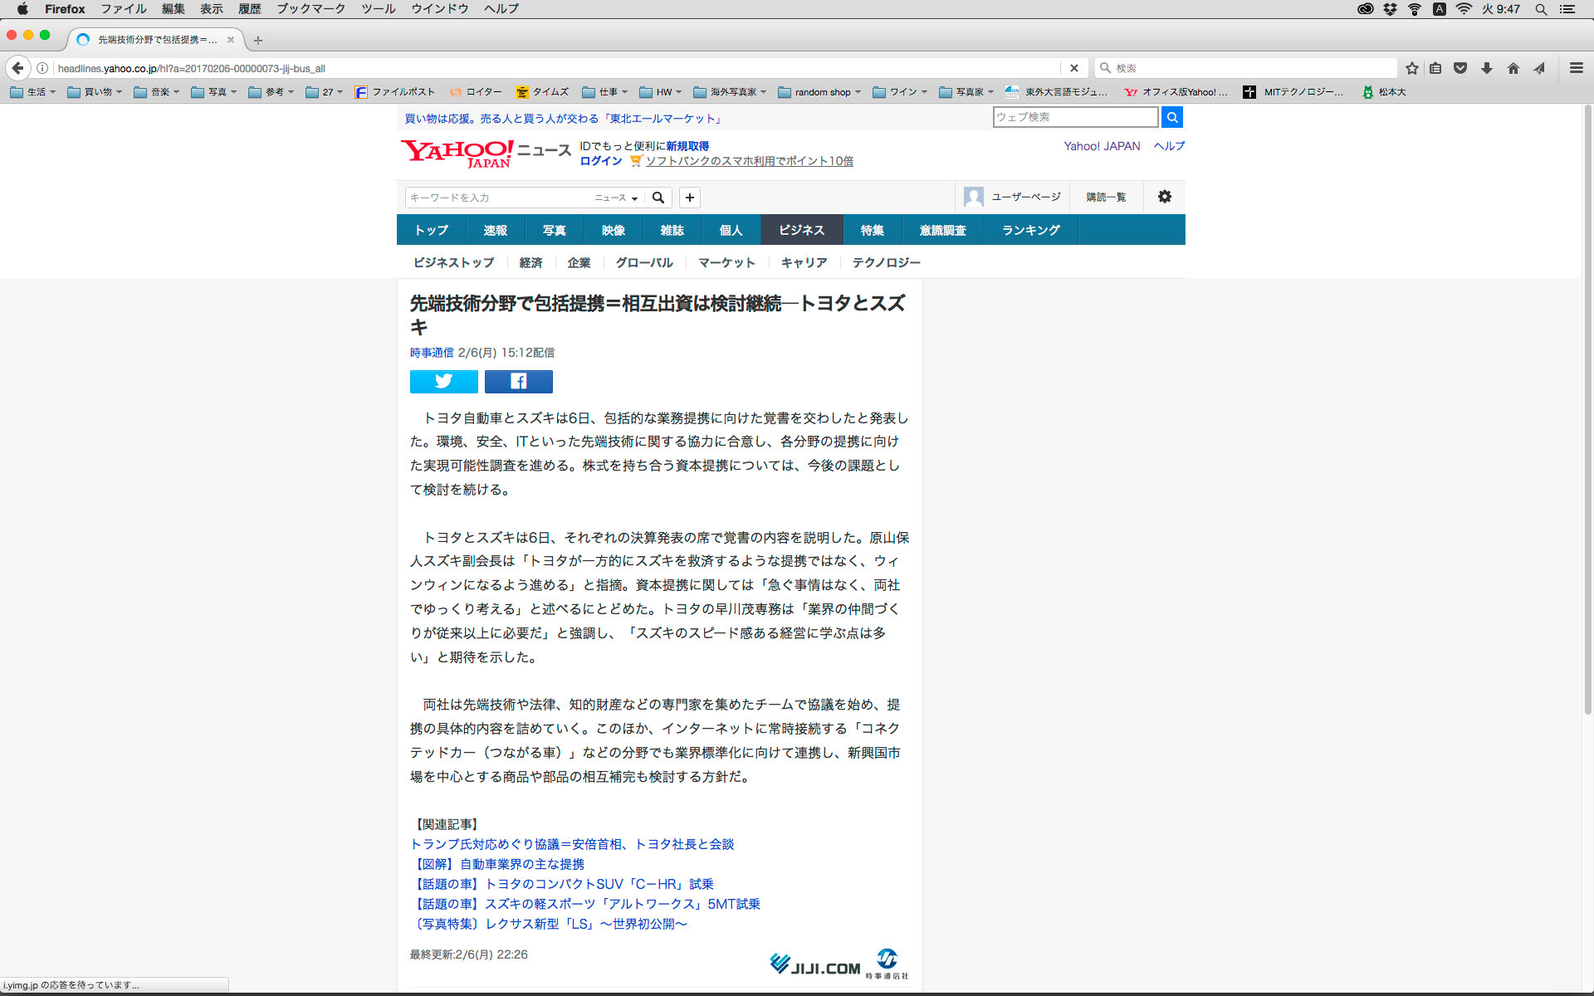The image size is (1594, 996).
Task: Save page to Pocket icon
Action: pos(1460,68)
